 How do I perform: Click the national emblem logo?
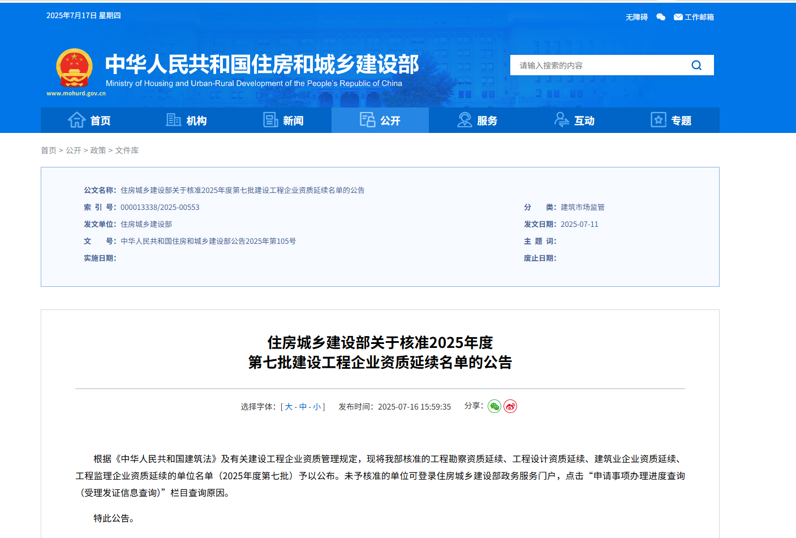[x=74, y=68]
